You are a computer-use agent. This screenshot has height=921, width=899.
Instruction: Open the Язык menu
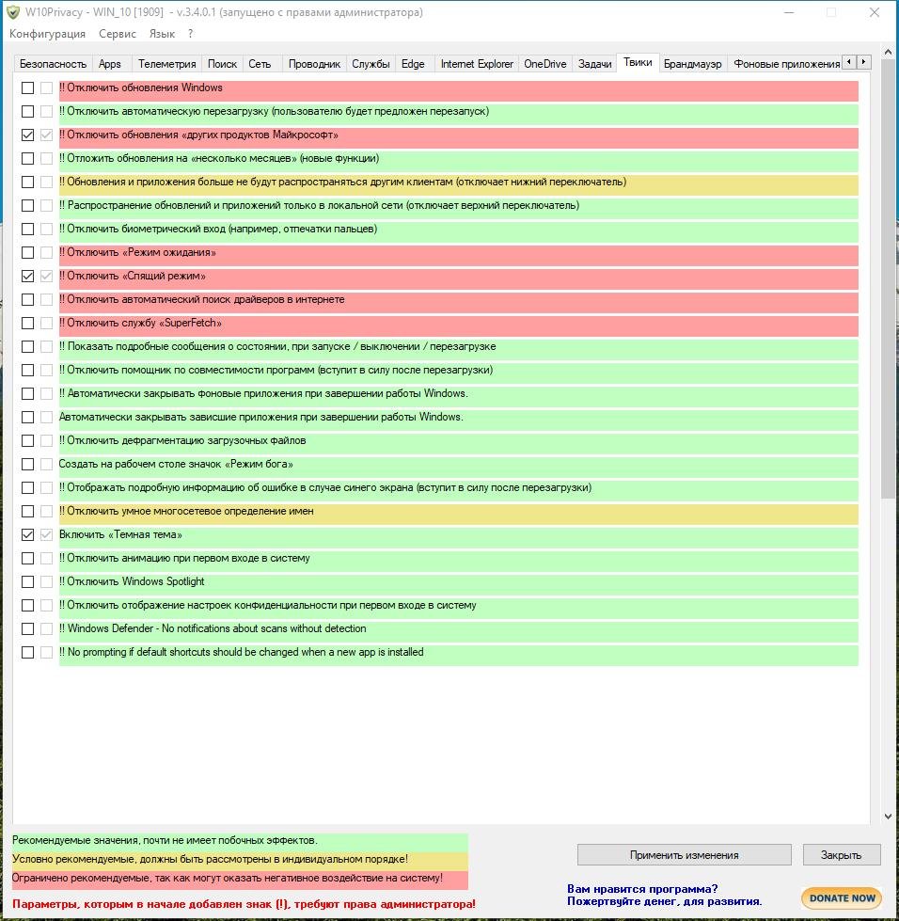pos(162,34)
